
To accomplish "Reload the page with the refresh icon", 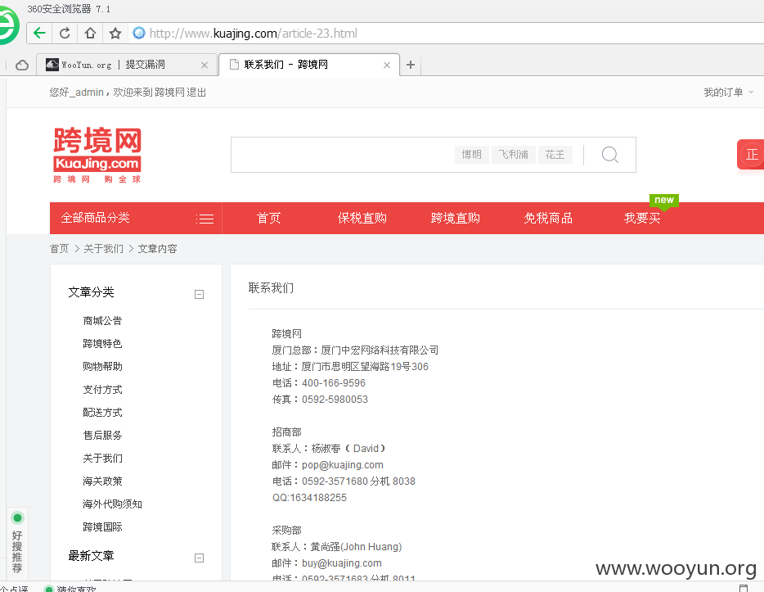I will click(65, 33).
